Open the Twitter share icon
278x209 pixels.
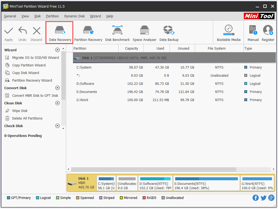click(x=263, y=198)
